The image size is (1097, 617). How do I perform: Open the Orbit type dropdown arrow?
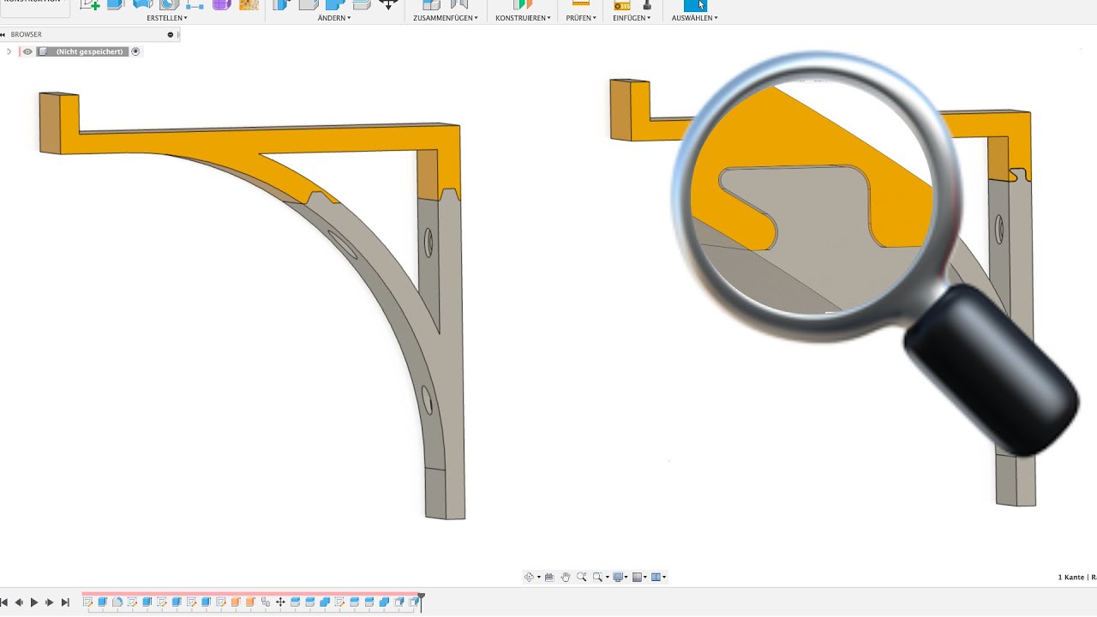(539, 577)
